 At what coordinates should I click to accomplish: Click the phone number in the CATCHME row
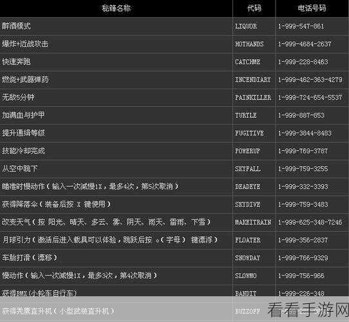[303, 62]
